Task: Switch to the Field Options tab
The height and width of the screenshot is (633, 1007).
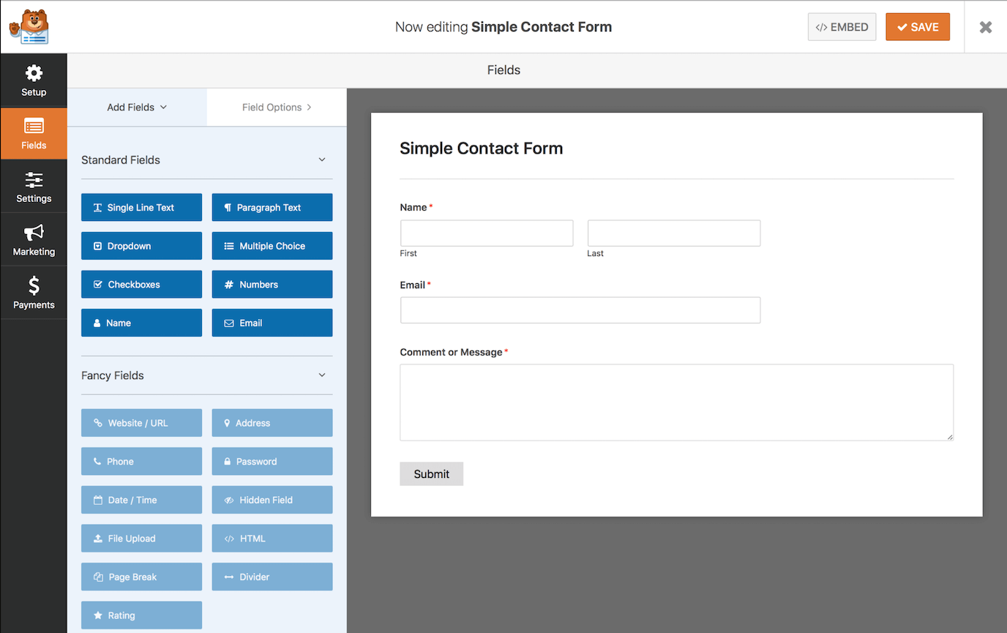Action: tap(276, 107)
